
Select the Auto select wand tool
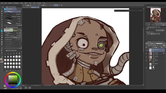[2, 20]
